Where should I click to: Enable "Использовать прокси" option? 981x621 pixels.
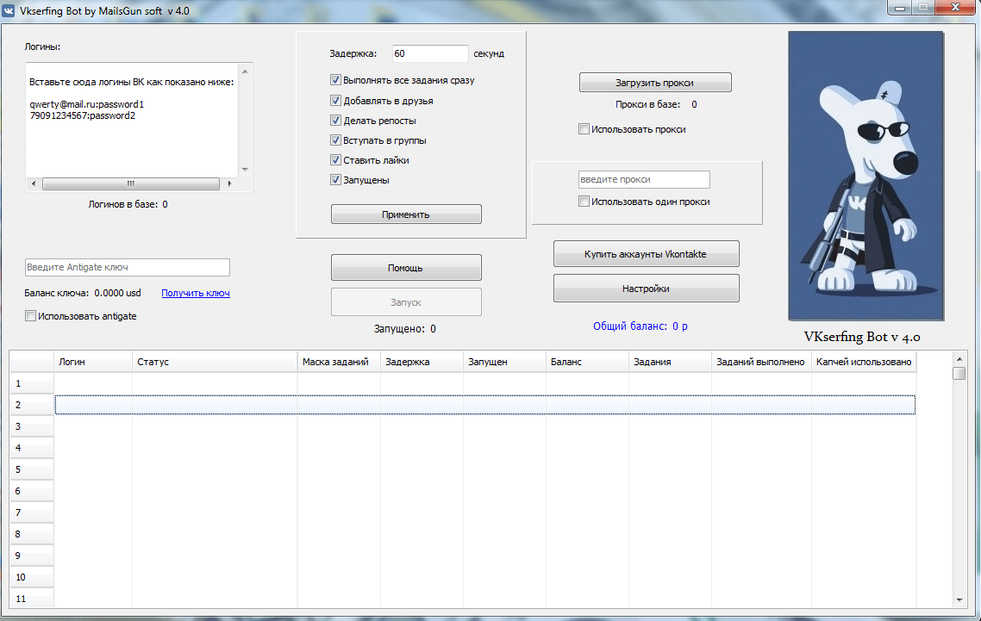pyautogui.click(x=583, y=127)
